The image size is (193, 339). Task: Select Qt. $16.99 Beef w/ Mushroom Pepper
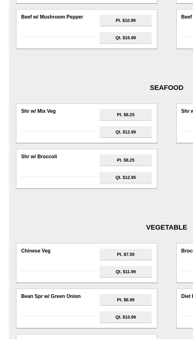[x=125, y=38]
